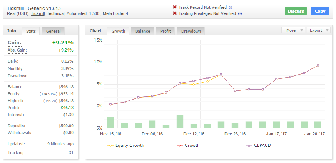Click the Gain label link
The height and width of the screenshot is (163, 336).
(x=15, y=43)
